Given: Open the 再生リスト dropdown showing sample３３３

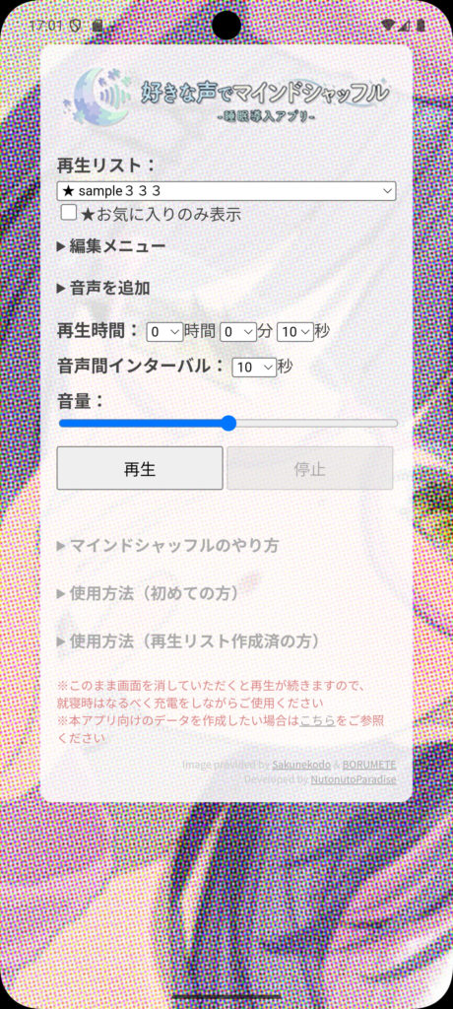Looking at the screenshot, I should (226, 191).
